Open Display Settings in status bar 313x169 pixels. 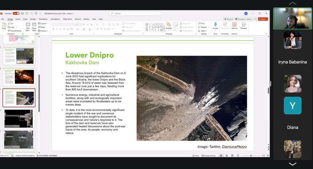(x=208, y=156)
